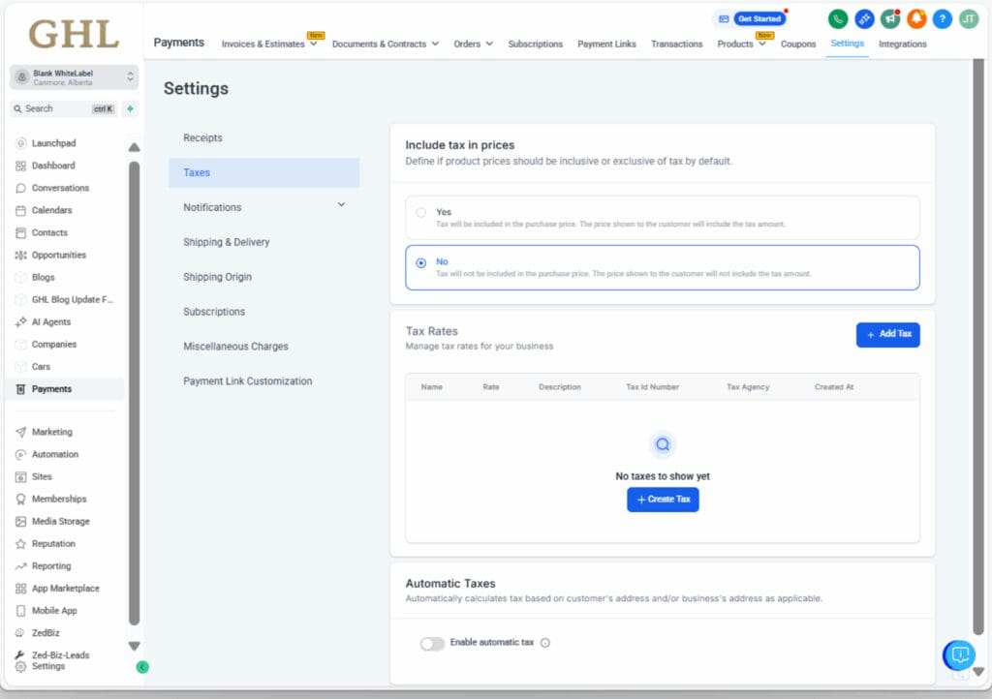Image resolution: width=992 pixels, height=699 pixels.
Task: Click the Add Tax button
Action: tap(887, 334)
